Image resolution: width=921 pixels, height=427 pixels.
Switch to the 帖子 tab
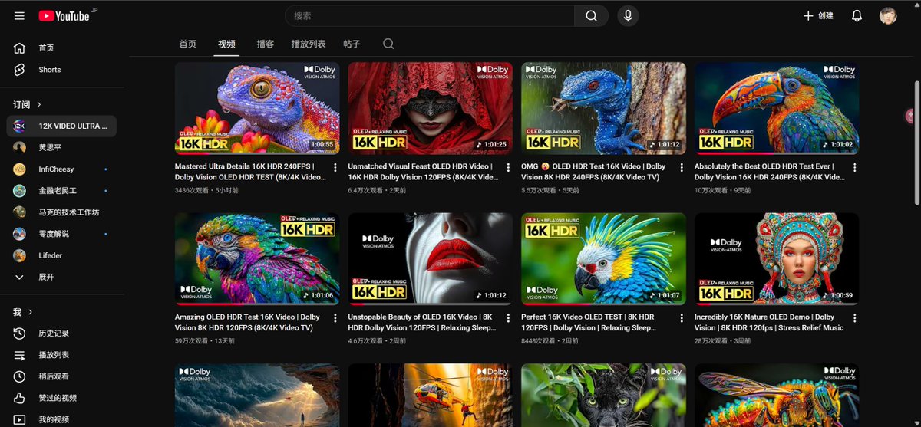(x=352, y=44)
